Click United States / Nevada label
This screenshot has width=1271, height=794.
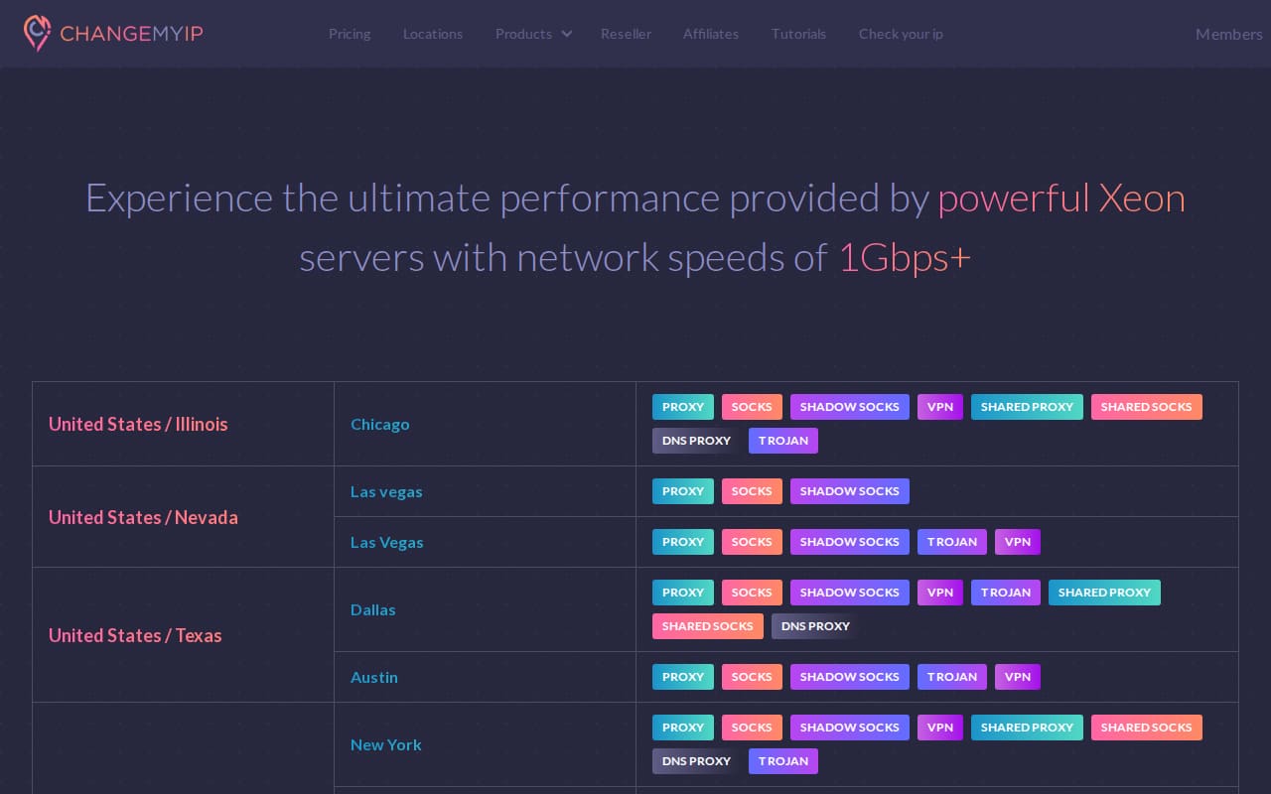[x=143, y=517]
